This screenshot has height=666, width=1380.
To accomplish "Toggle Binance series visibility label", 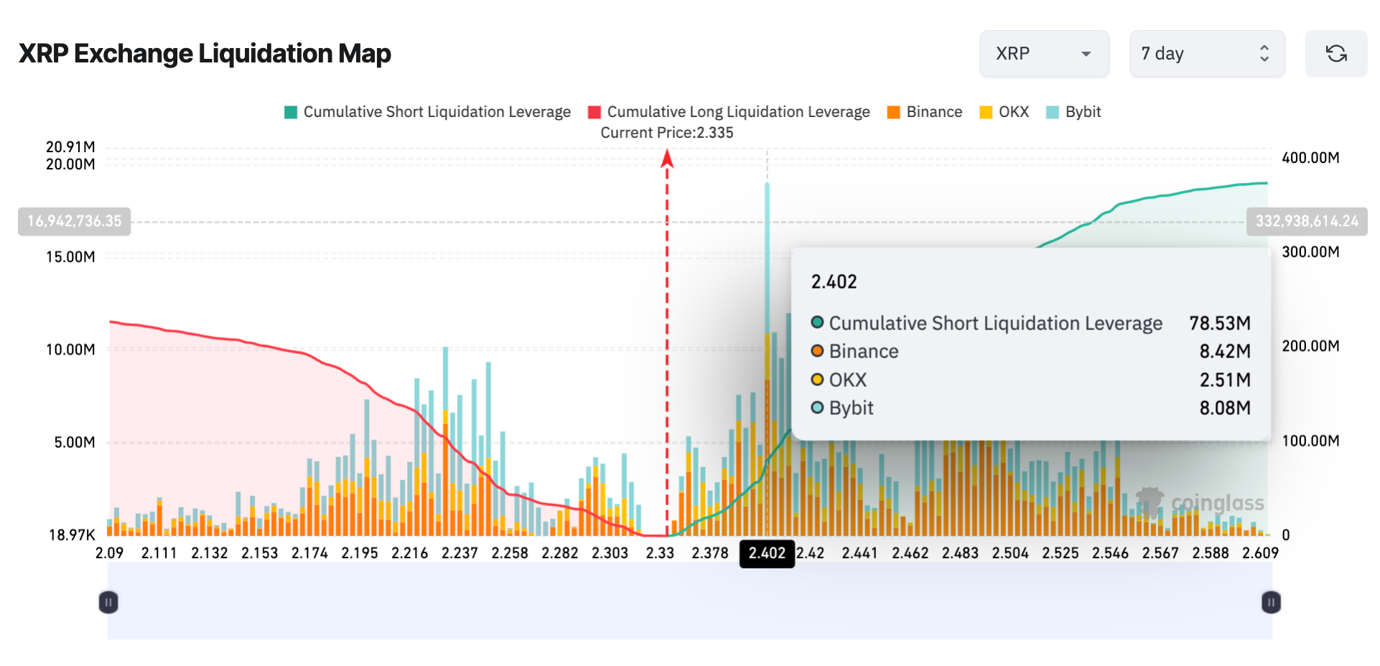I will pyautogui.click(x=934, y=112).
